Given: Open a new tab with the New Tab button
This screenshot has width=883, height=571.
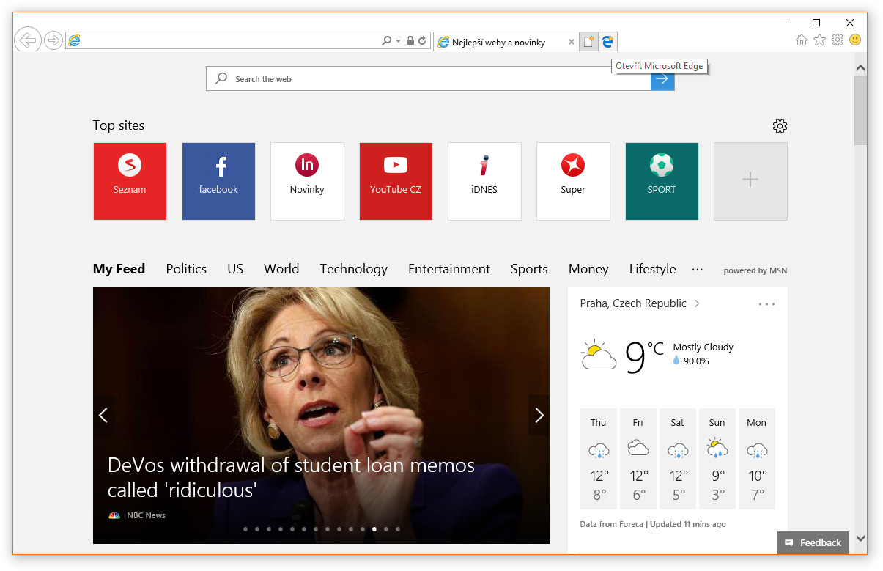Looking at the screenshot, I should 589,42.
